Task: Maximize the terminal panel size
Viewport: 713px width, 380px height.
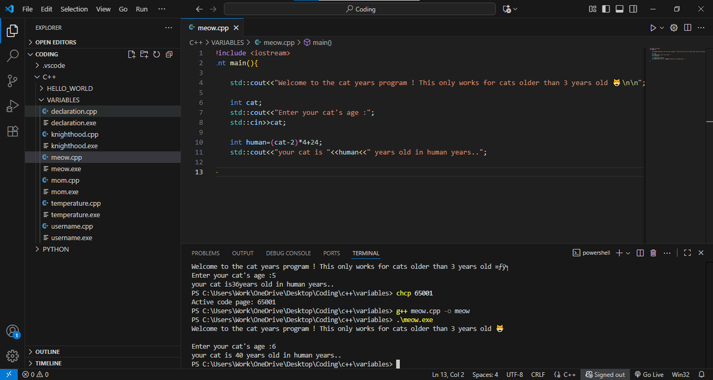Action: pyautogui.click(x=687, y=253)
